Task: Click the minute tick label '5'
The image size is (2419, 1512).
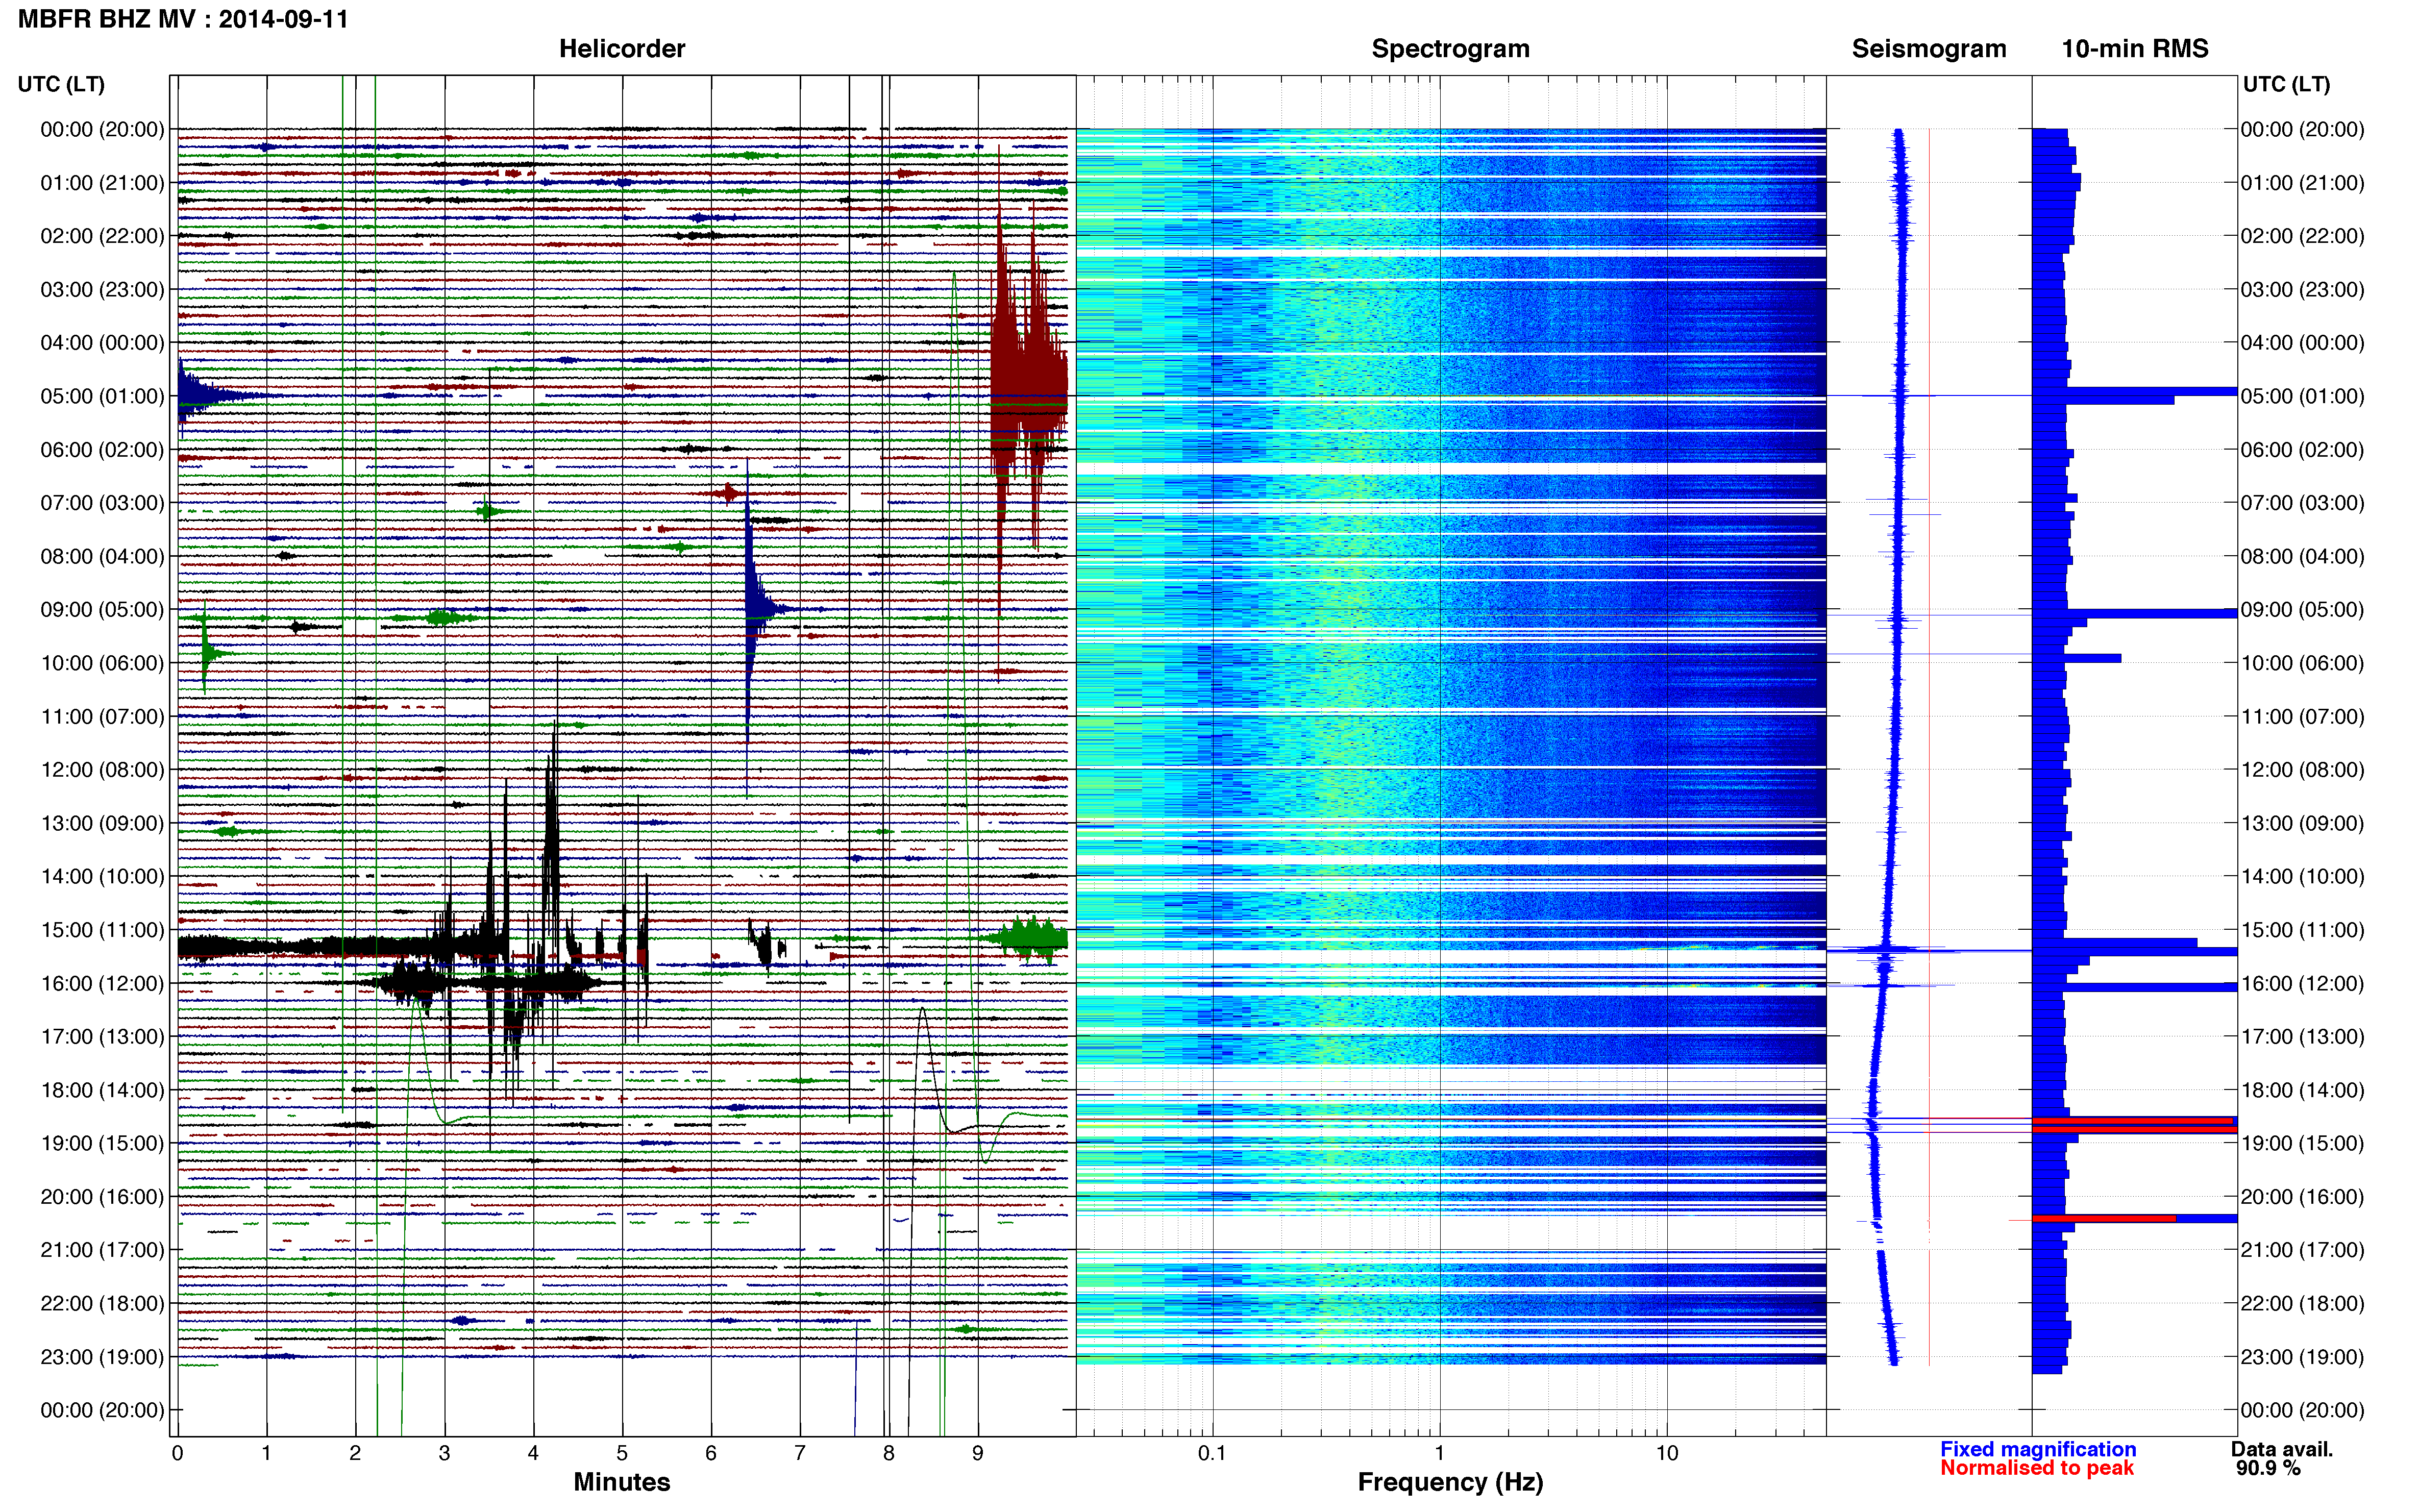Action: coord(622,1453)
